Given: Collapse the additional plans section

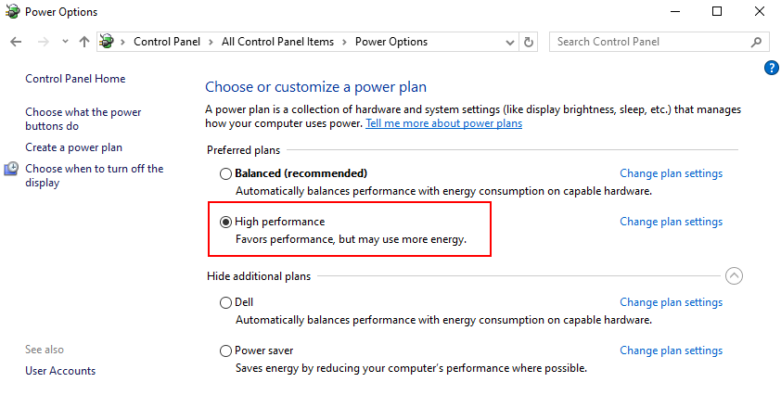Looking at the screenshot, I should tap(734, 276).
